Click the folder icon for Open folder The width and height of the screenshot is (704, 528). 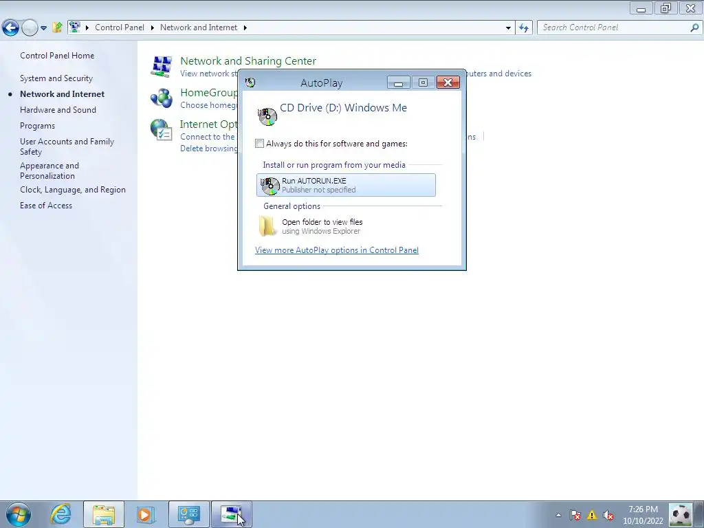point(267,225)
